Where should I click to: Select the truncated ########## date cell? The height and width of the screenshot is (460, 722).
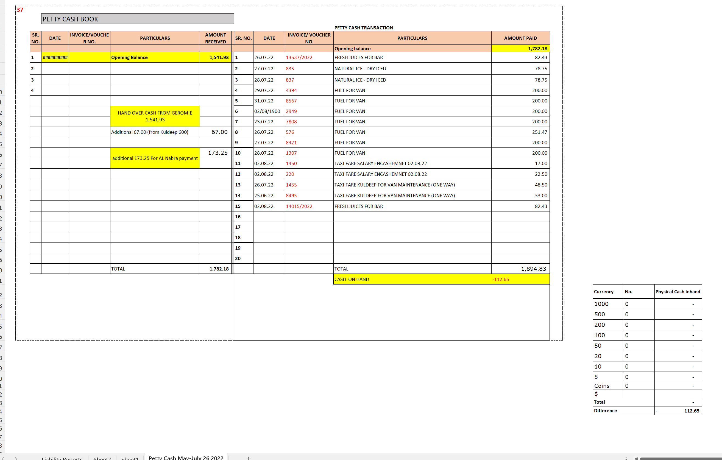click(55, 57)
